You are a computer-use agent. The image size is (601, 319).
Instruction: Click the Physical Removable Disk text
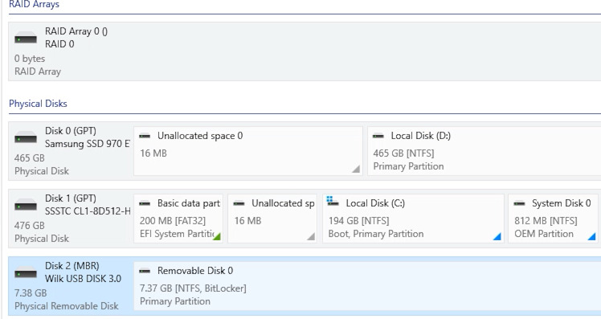(67, 306)
